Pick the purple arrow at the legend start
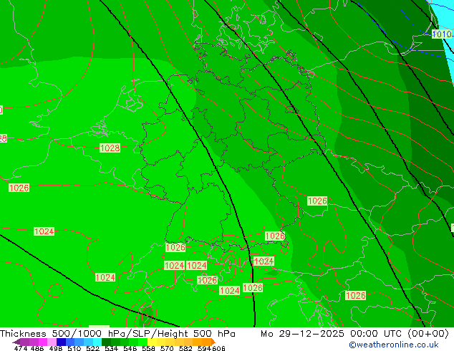Viewport: 454px width, 351px height. pos(16,342)
